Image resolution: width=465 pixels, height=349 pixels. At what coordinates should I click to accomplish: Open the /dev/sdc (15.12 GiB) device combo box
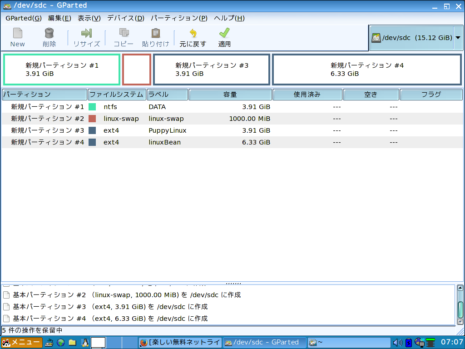[416, 38]
